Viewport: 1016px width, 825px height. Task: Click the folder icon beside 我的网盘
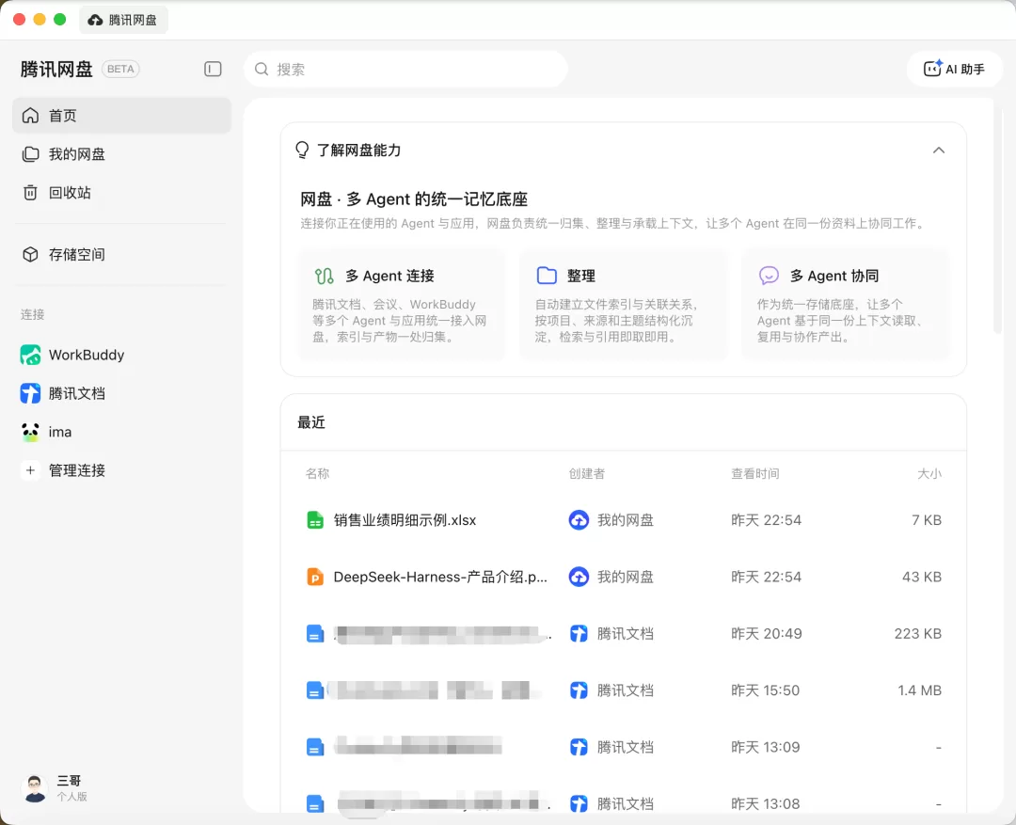click(x=30, y=154)
